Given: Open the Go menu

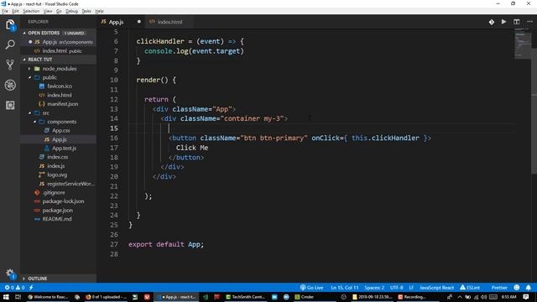Looking at the screenshot, I should [59, 11].
